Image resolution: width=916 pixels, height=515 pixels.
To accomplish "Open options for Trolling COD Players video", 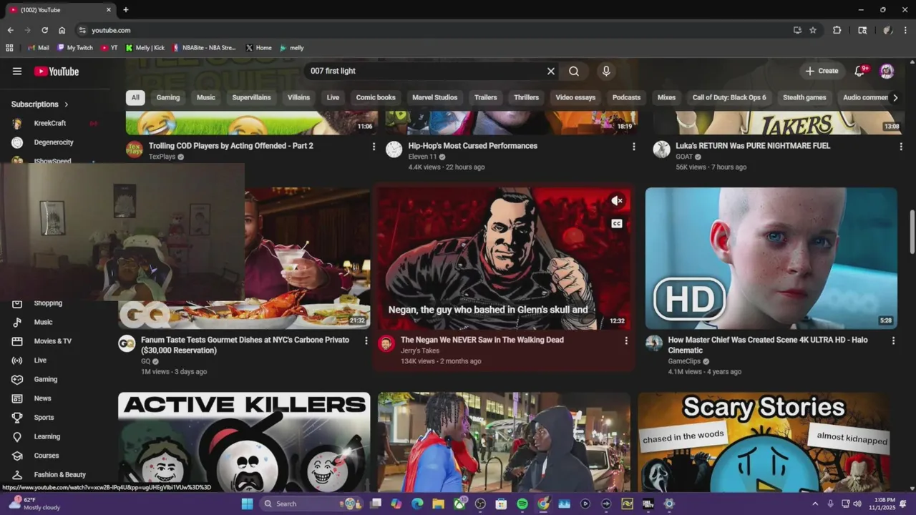I will click(x=374, y=147).
